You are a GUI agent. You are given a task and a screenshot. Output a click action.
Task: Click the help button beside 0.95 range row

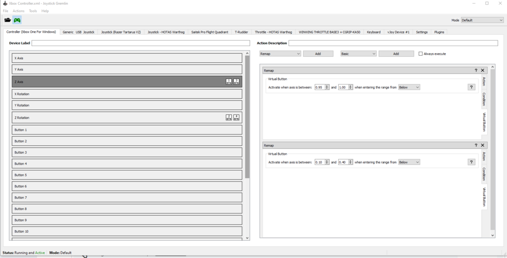[471, 87]
